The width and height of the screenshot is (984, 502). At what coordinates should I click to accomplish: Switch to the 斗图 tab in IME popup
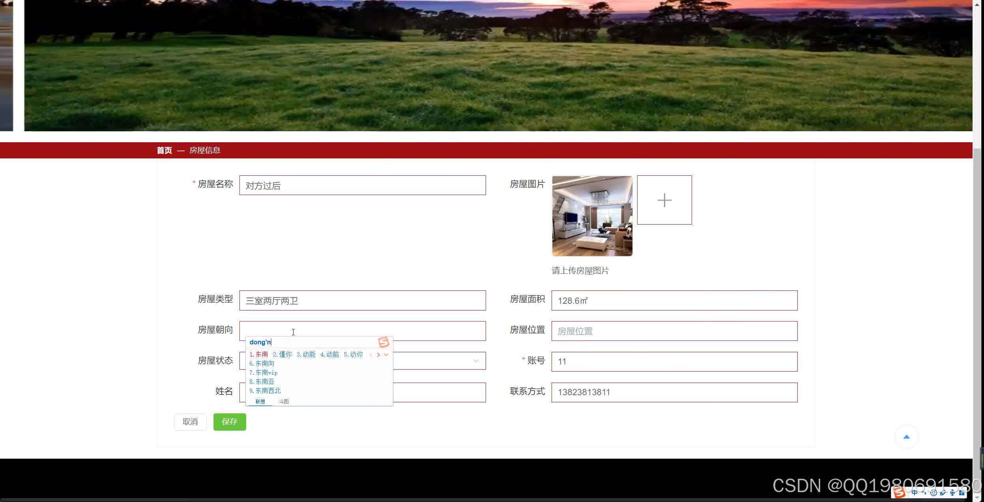tap(284, 402)
